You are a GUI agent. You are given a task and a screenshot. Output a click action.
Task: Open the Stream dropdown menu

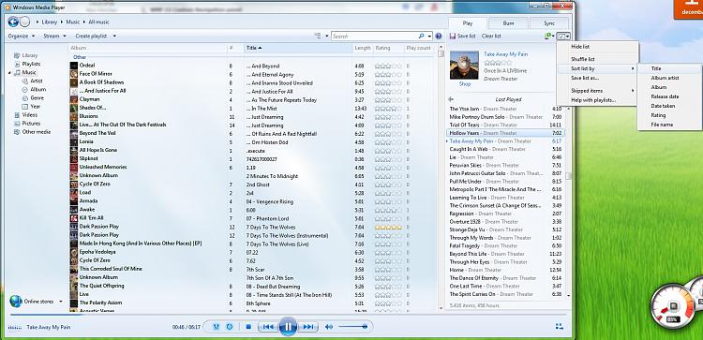coord(54,36)
